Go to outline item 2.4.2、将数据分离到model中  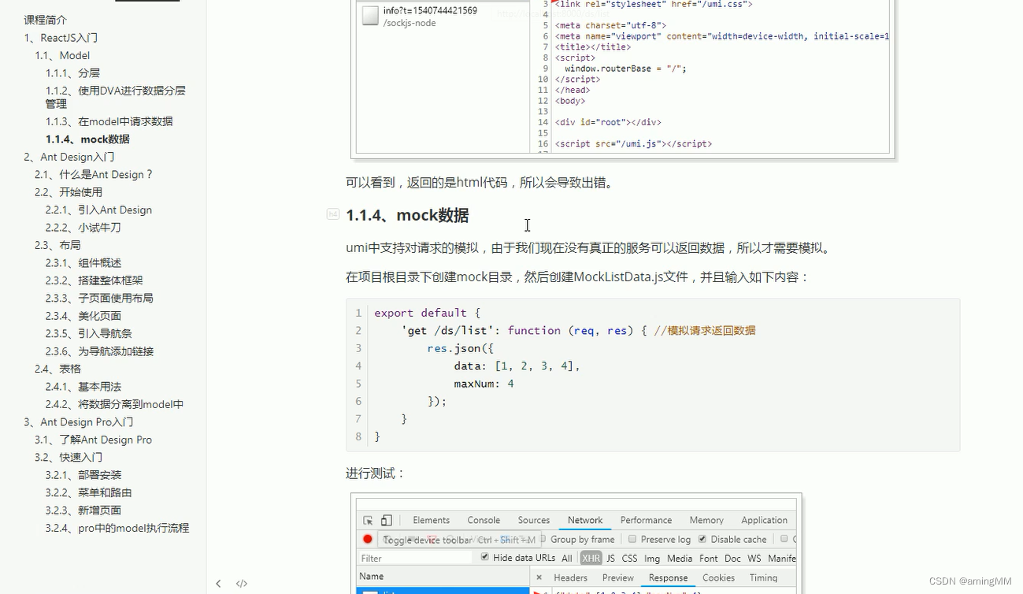pos(114,404)
